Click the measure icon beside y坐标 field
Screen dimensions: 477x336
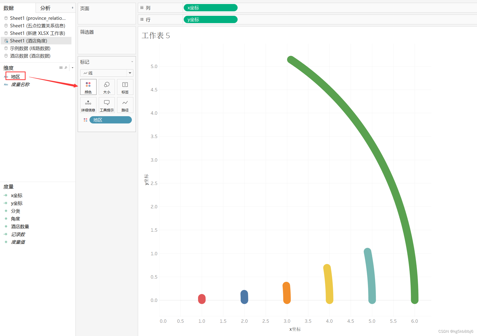click(6, 203)
